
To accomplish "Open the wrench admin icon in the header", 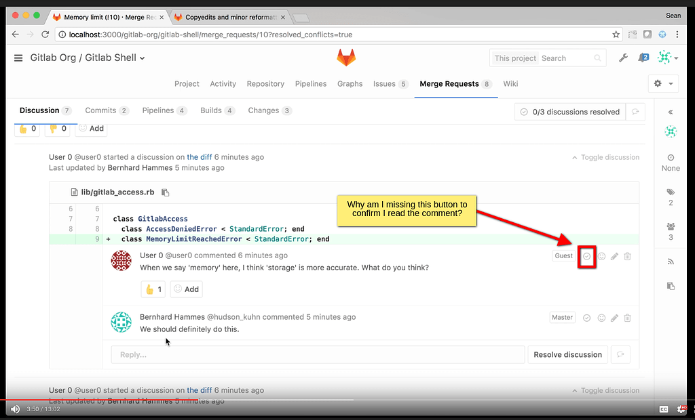I will tap(623, 58).
